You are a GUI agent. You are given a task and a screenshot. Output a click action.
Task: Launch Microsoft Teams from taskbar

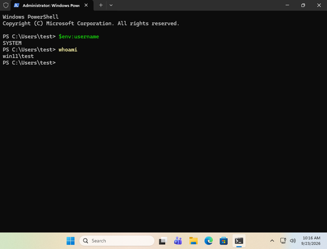click(x=178, y=241)
